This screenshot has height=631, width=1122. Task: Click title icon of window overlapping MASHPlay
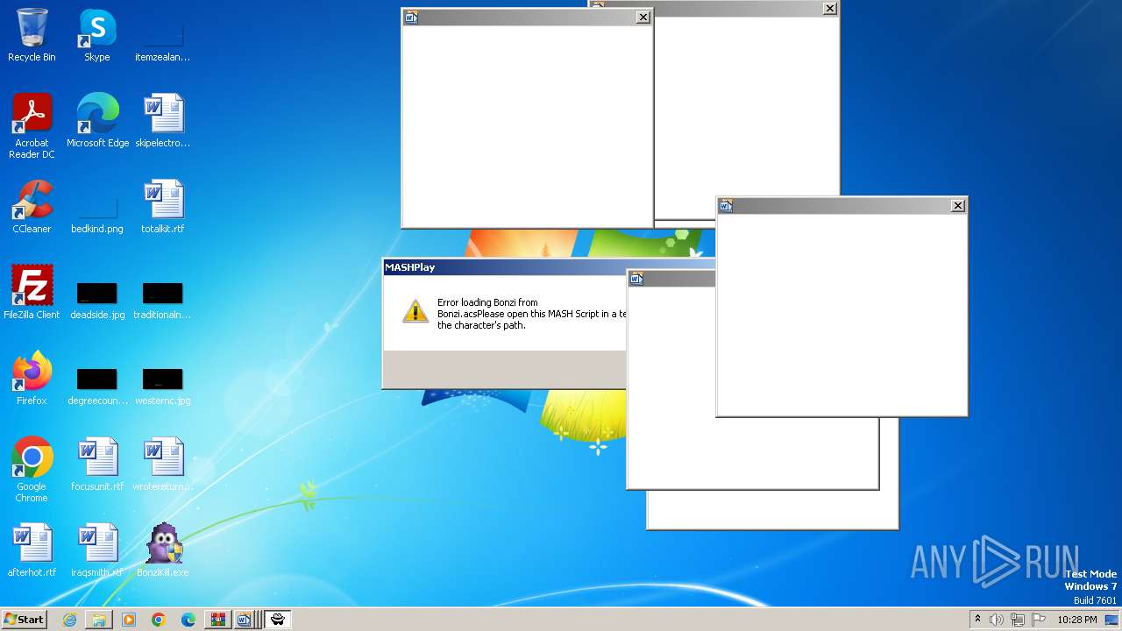point(637,279)
